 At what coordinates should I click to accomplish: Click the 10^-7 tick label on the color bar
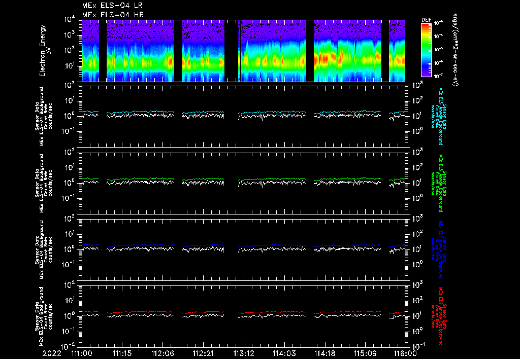coord(438,76)
